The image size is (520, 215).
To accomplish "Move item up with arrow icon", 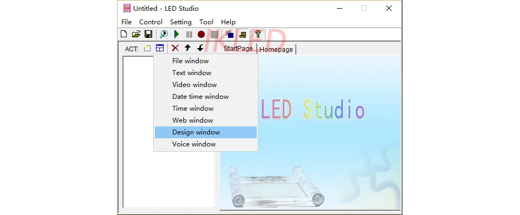I will 188,48.
